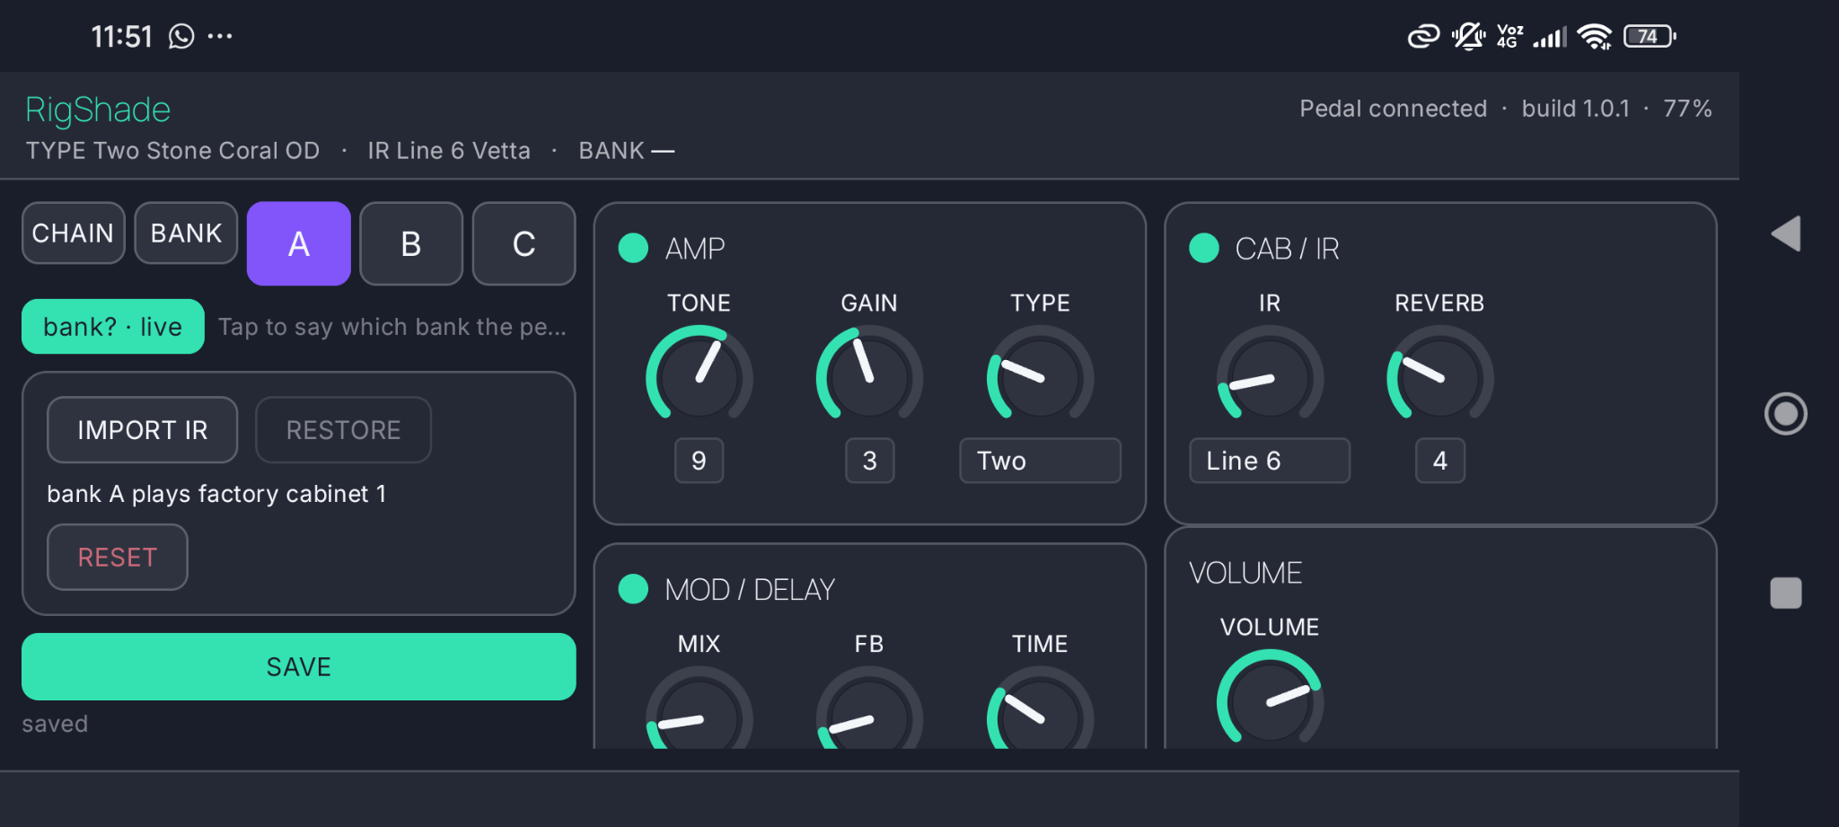Tap the Android back triangle icon

coord(1786,234)
